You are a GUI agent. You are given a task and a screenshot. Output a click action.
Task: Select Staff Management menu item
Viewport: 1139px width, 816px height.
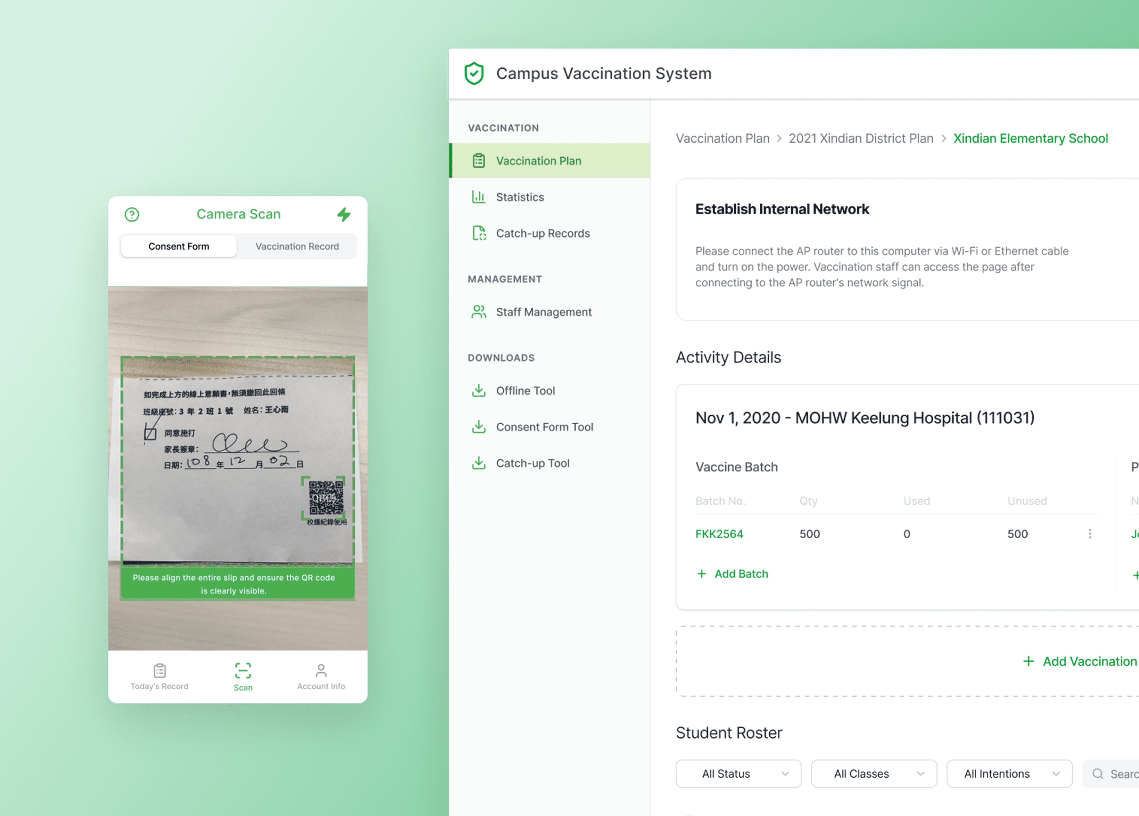[x=544, y=312]
